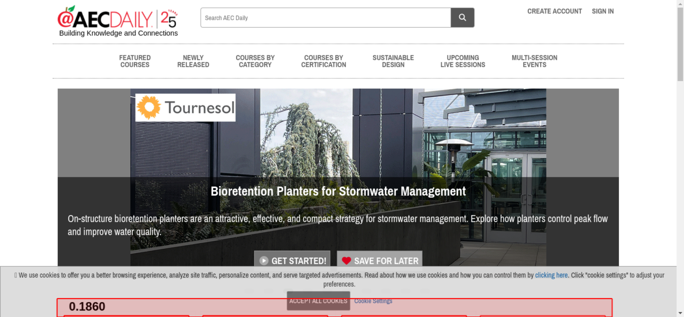Open the Sustainable Design section

point(393,61)
